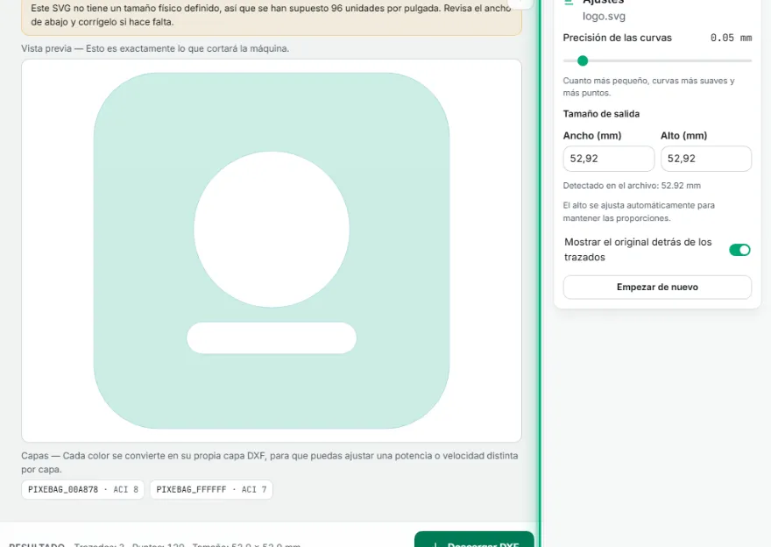Viewport: 771px width, 547px height.
Task: Focus the Ancho (mm) input field
Action: 608,159
